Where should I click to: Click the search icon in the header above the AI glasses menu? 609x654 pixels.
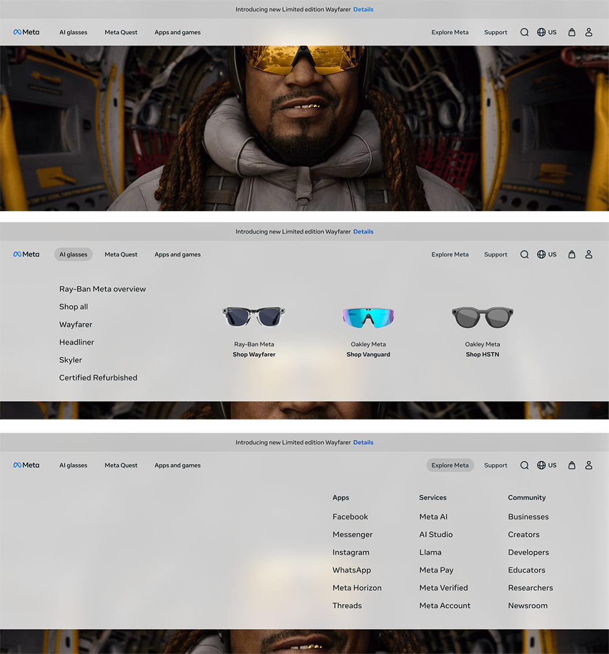pyautogui.click(x=524, y=255)
